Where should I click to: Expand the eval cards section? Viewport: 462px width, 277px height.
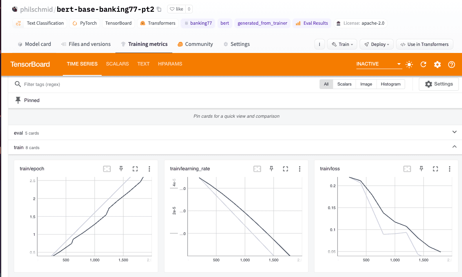click(454, 132)
